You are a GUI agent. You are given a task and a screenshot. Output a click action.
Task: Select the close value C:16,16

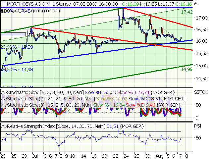coord(184,4)
